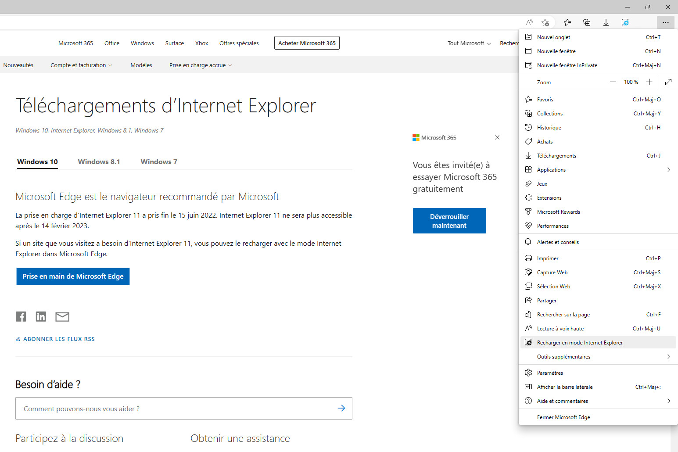The height and width of the screenshot is (452, 678).
Task: Select Afficher la barre latérale
Action: point(598,387)
